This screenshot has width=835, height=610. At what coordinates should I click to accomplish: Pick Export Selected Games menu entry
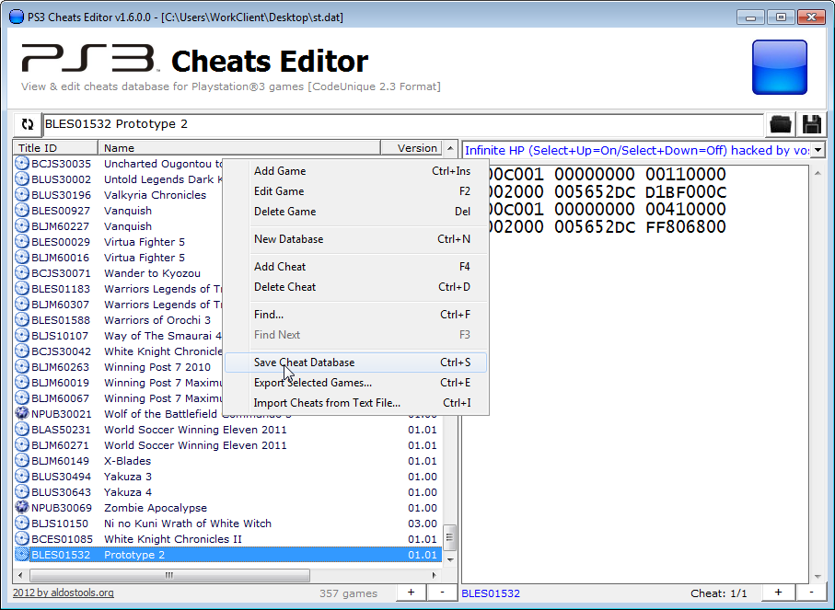coord(313,383)
